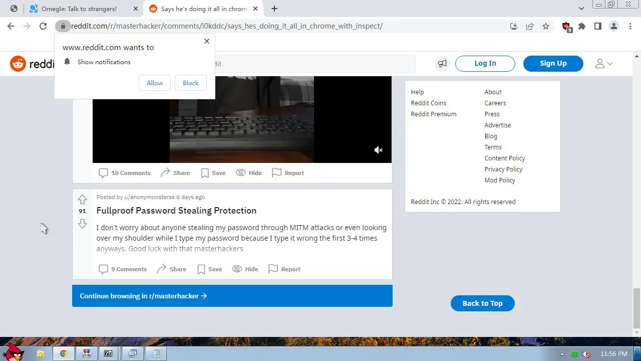Image resolution: width=641 pixels, height=361 pixels.
Task: Close the Omegle tab
Action: 135,9
